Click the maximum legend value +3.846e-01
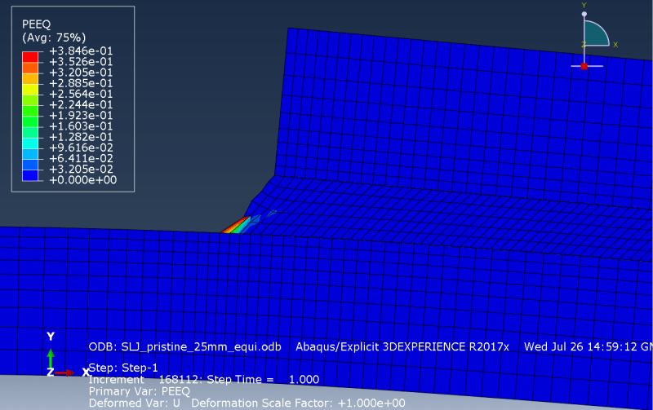653x410 pixels. point(81,51)
